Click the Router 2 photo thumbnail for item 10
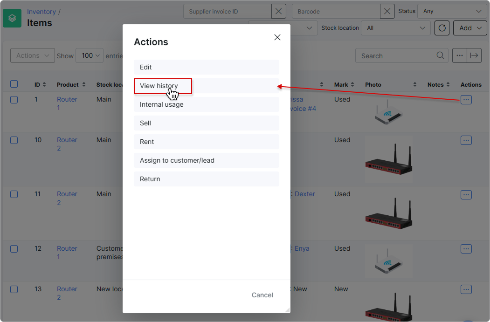The width and height of the screenshot is (490, 322). pos(388,159)
